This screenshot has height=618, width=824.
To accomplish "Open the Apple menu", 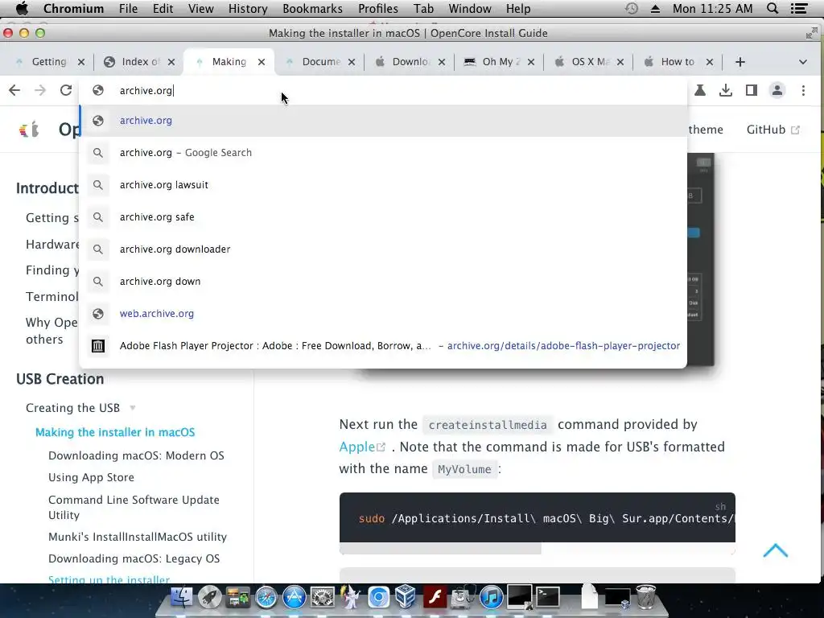I will (22, 8).
